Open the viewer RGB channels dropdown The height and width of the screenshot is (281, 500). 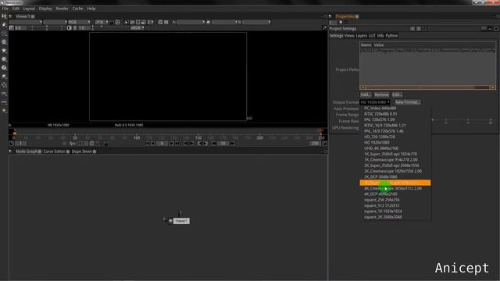80,22
